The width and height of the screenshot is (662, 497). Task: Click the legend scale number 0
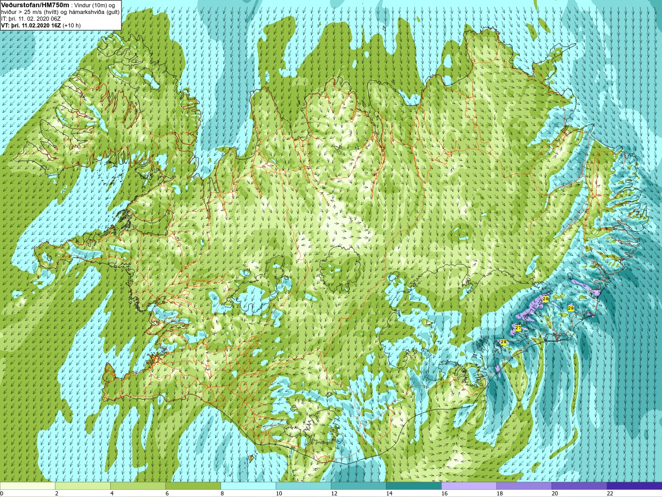click(2, 493)
